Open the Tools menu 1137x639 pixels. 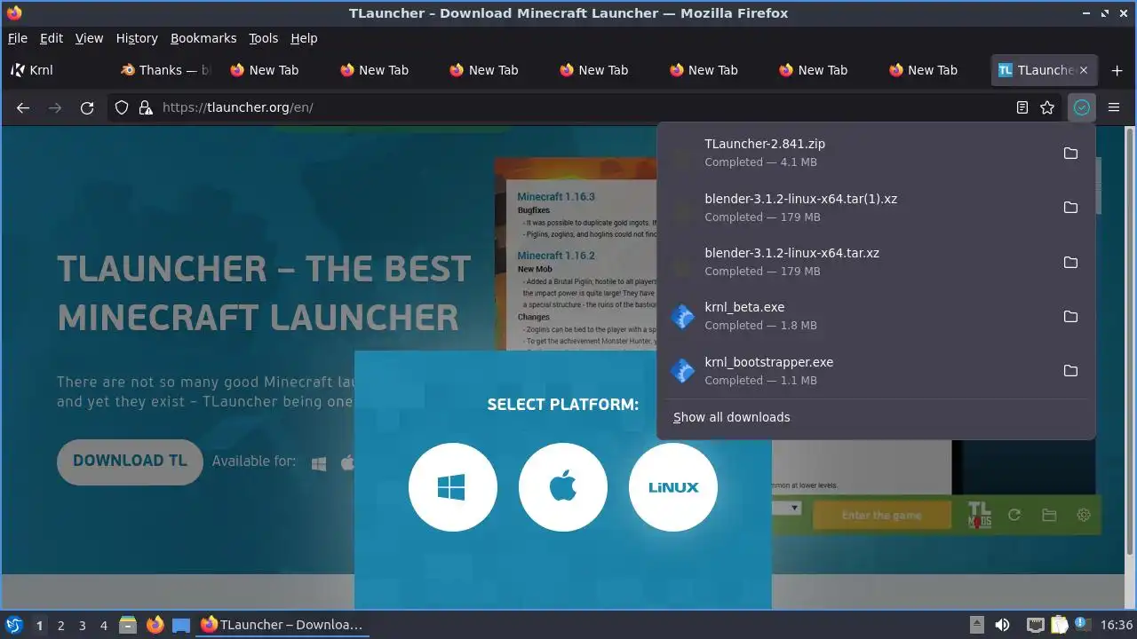coord(264,38)
